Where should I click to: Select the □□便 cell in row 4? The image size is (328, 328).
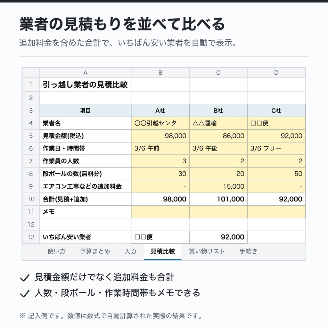pyautogui.click(x=276, y=123)
